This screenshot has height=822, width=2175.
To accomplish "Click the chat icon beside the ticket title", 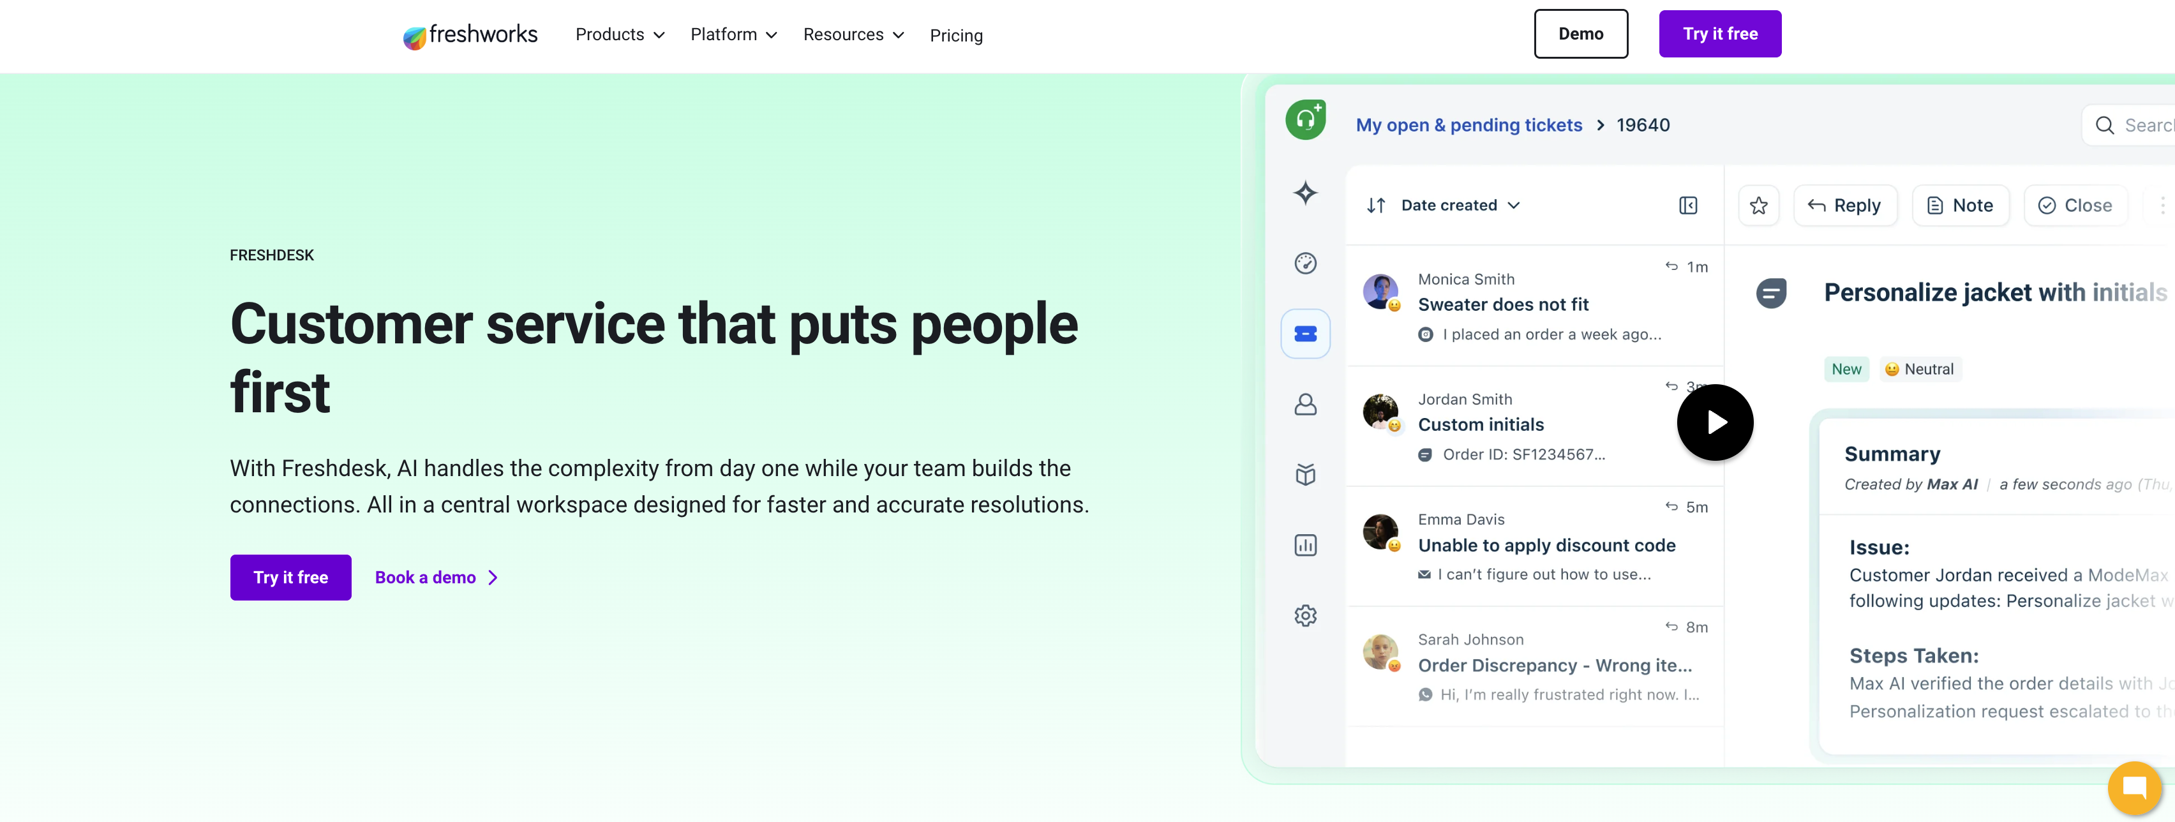I will (x=1770, y=293).
